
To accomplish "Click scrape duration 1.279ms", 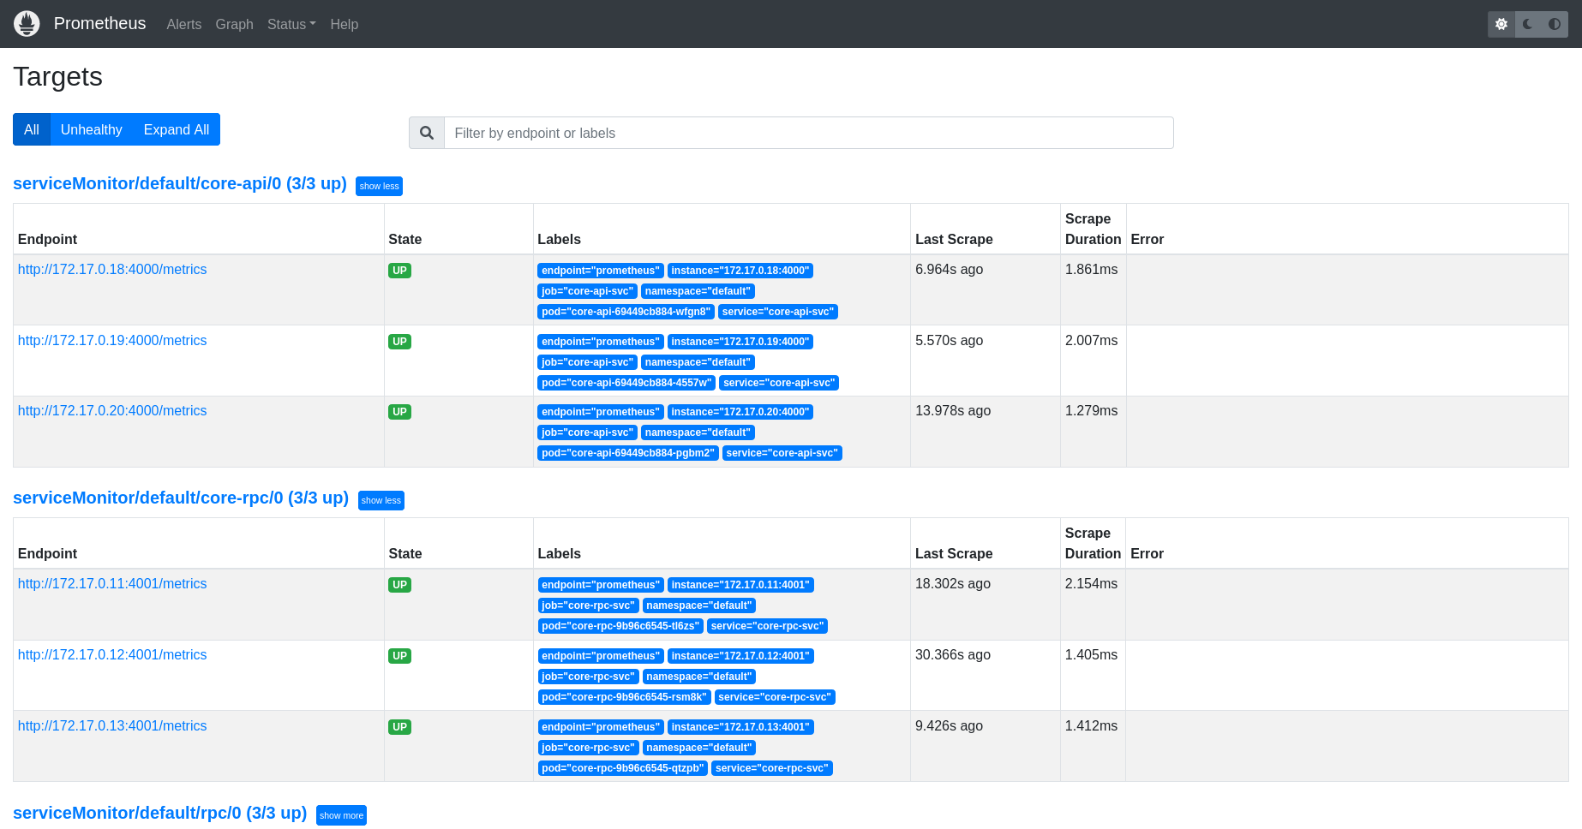I will [x=1091, y=410].
